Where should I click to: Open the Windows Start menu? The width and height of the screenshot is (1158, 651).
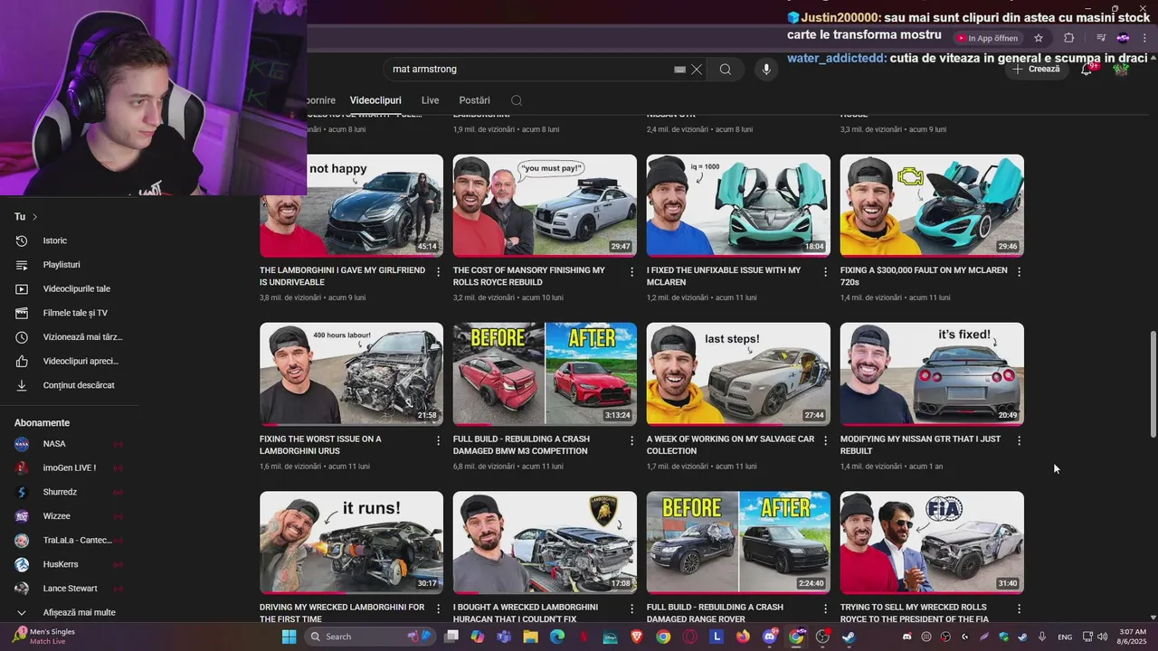click(x=289, y=637)
